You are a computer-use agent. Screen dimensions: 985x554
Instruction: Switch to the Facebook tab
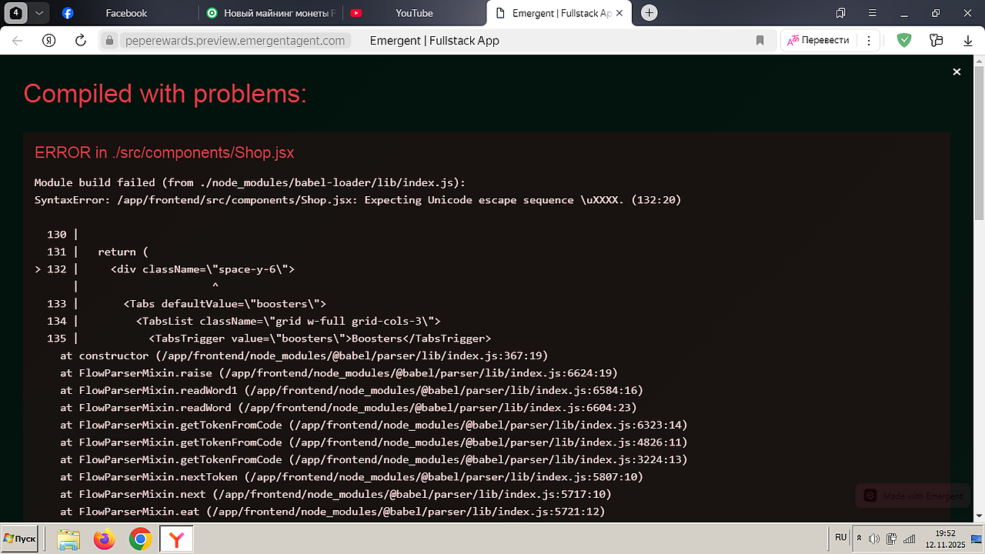125,13
